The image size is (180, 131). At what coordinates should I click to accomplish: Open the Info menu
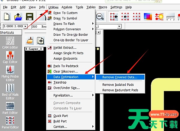[42, 7]
